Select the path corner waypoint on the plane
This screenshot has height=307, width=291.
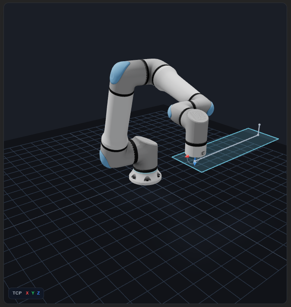(258, 135)
